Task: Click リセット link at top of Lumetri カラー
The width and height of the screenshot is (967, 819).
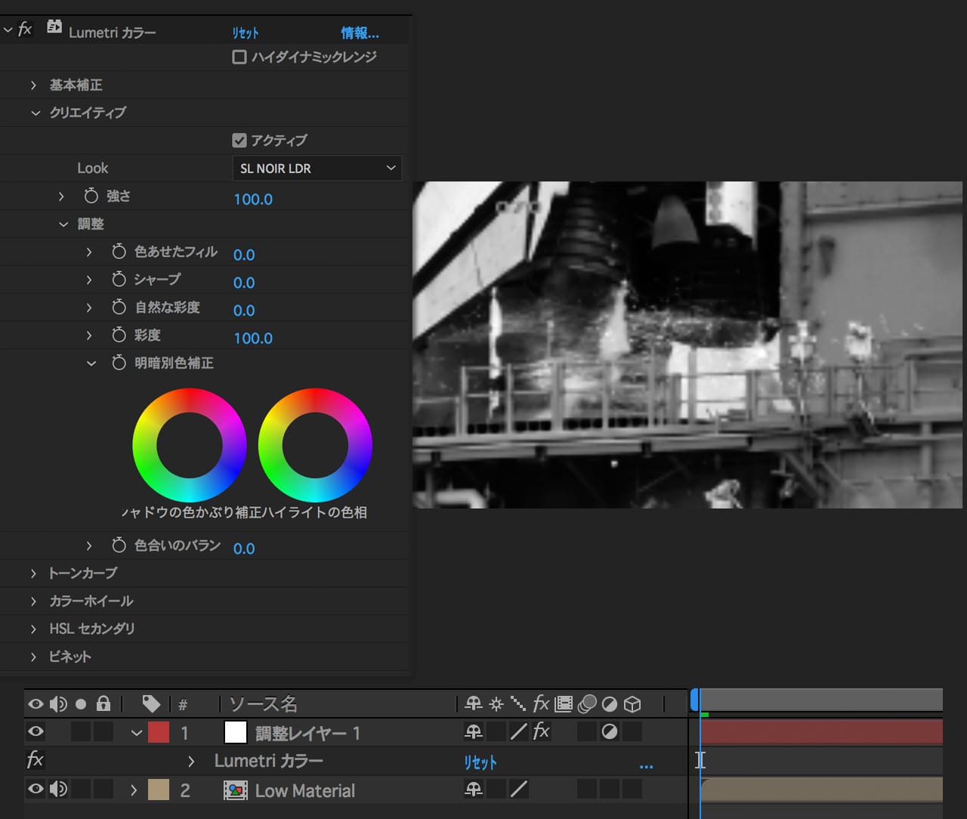Action: 246,33
